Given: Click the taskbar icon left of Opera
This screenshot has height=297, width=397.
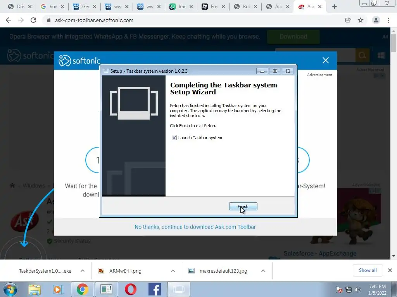Looking at the screenshot, I should pos(106,289).
